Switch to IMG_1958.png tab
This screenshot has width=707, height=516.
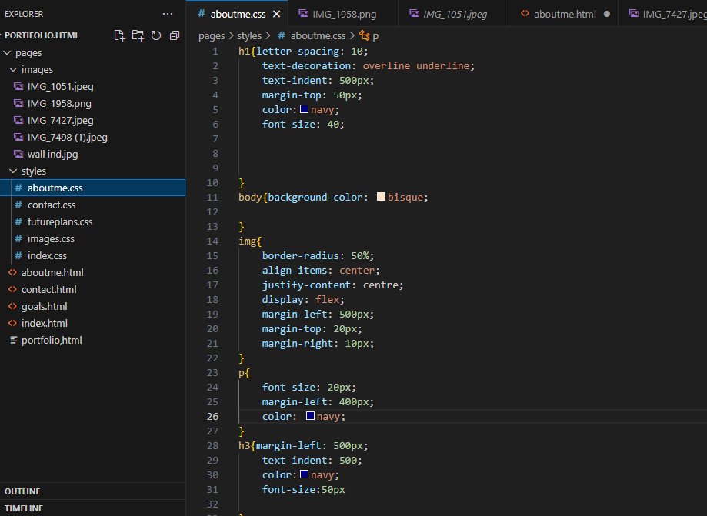click(x=342, y=14)
